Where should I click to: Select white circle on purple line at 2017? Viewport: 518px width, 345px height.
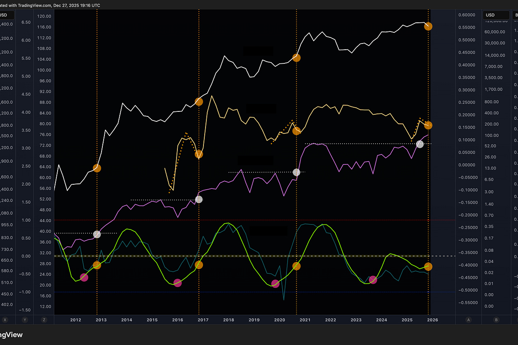click(x=199, y=199)
